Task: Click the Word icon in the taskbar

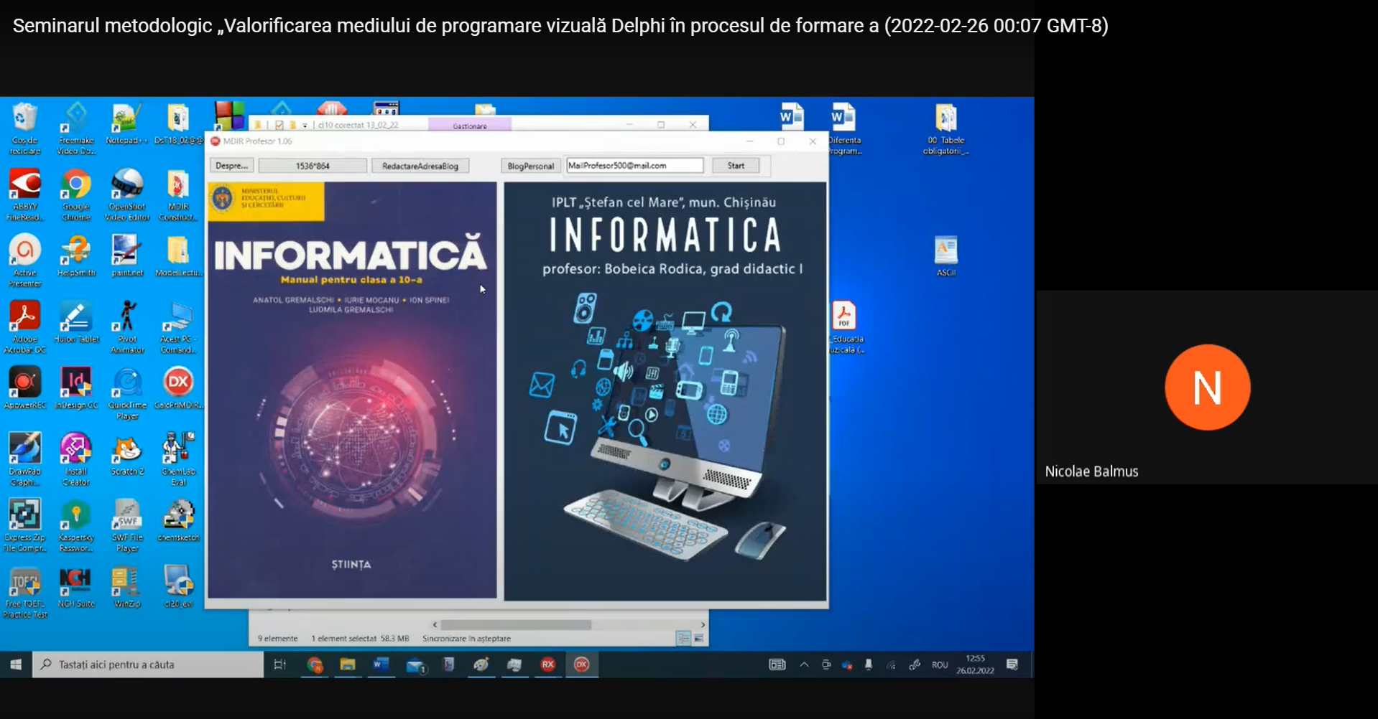Action: click(x=380, y=664)
